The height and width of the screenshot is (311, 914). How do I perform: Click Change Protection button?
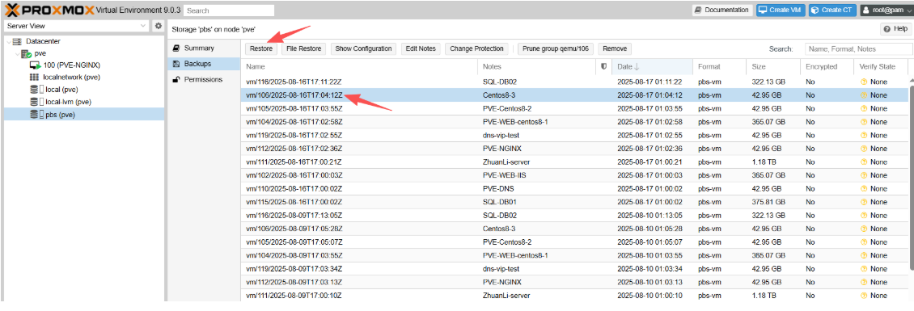point(477,49)
